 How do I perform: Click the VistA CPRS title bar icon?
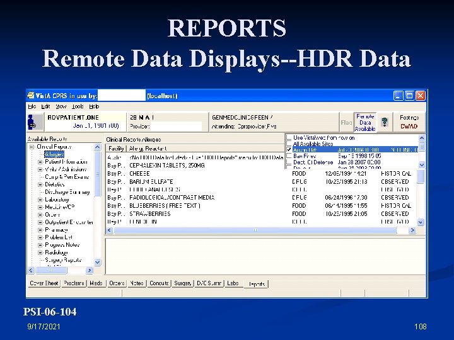(x=32, y=96)
